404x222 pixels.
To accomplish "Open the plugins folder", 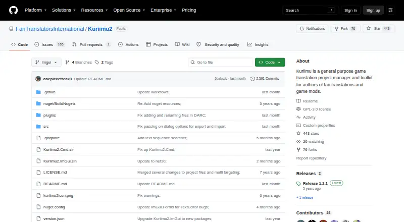I will tap(49, 116).
